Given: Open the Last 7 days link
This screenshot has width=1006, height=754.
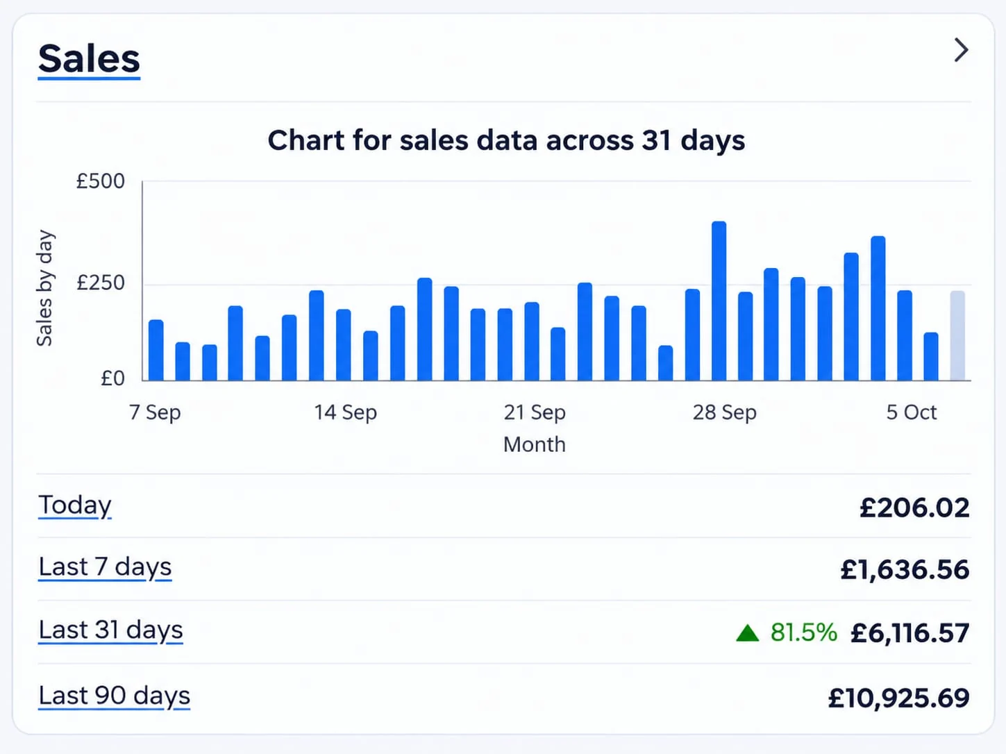Looking at the screenshot, I should 105,567.
